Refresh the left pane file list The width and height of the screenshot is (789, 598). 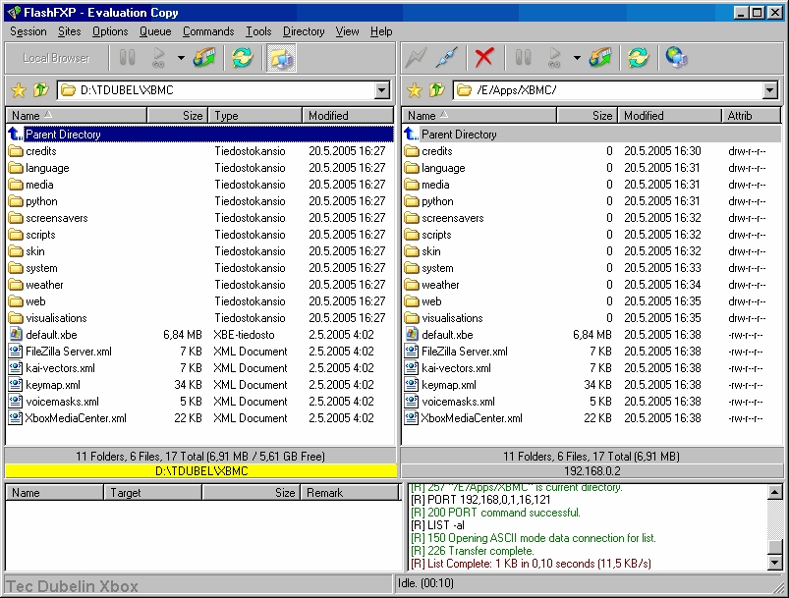coord(242,58)
